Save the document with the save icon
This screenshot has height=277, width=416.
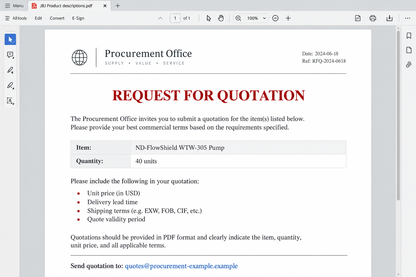tap(358, 18)
